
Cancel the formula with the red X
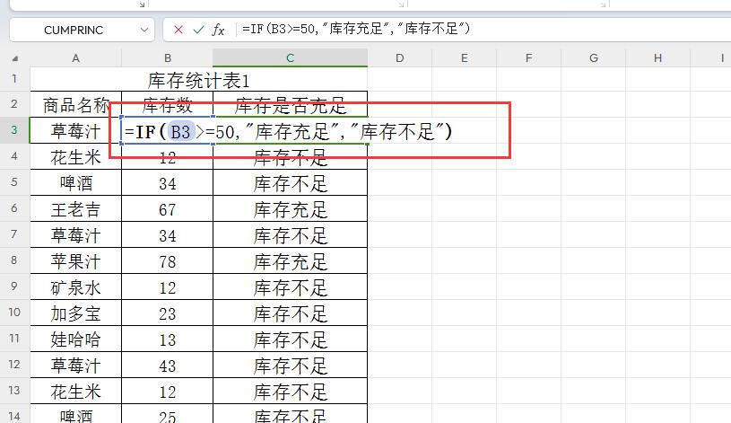click(178, 30)
